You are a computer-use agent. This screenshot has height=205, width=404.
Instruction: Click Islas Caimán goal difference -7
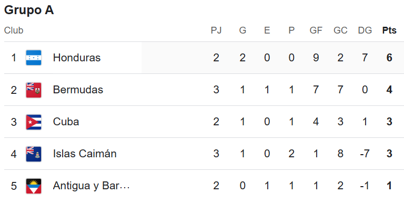[x=365, y=154]
